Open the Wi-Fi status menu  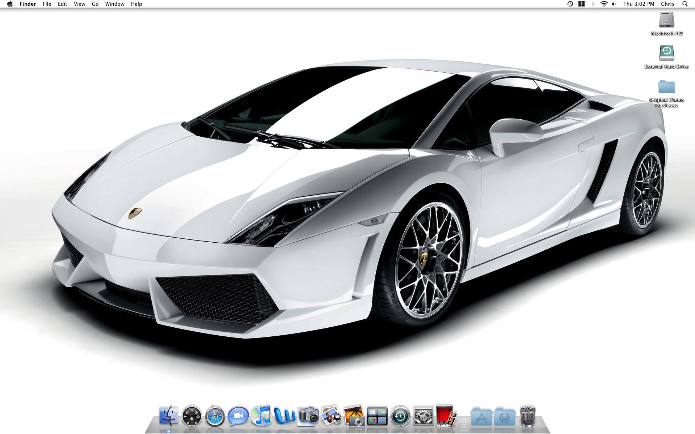point(604,4)
